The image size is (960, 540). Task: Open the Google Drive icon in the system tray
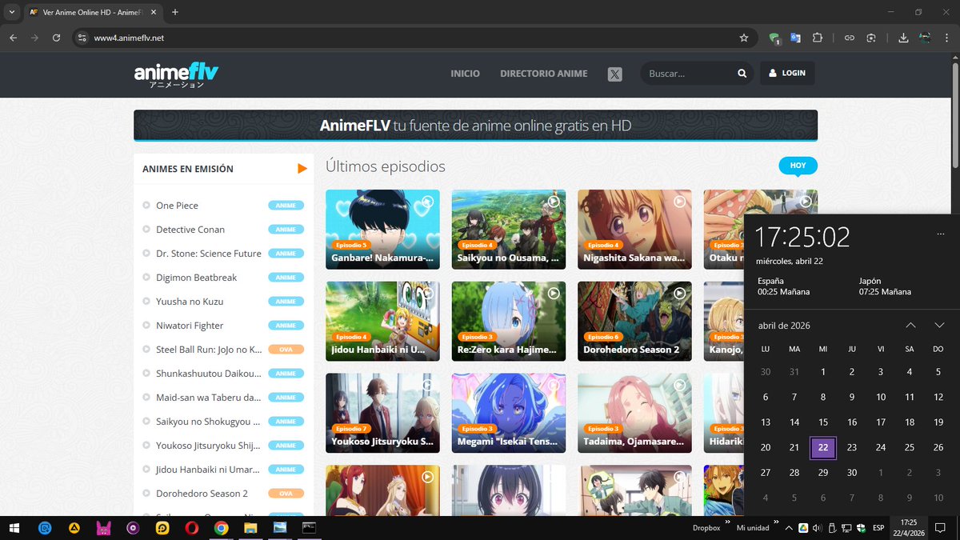[803, 528]
